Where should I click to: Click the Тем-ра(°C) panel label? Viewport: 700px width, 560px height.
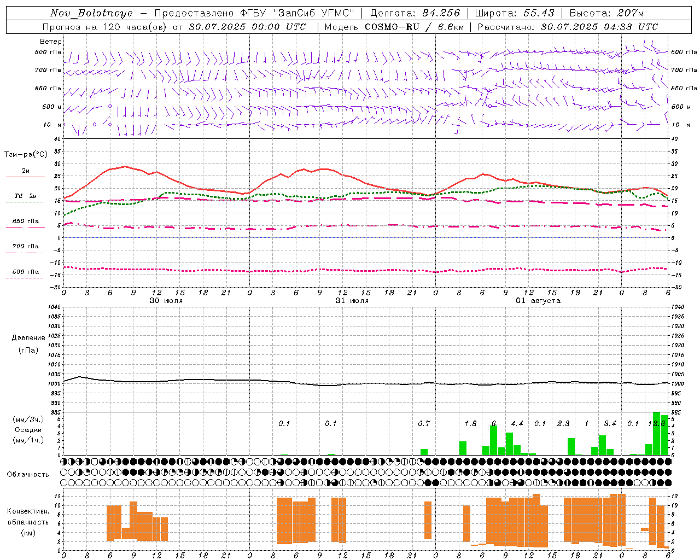pos(26,155)
